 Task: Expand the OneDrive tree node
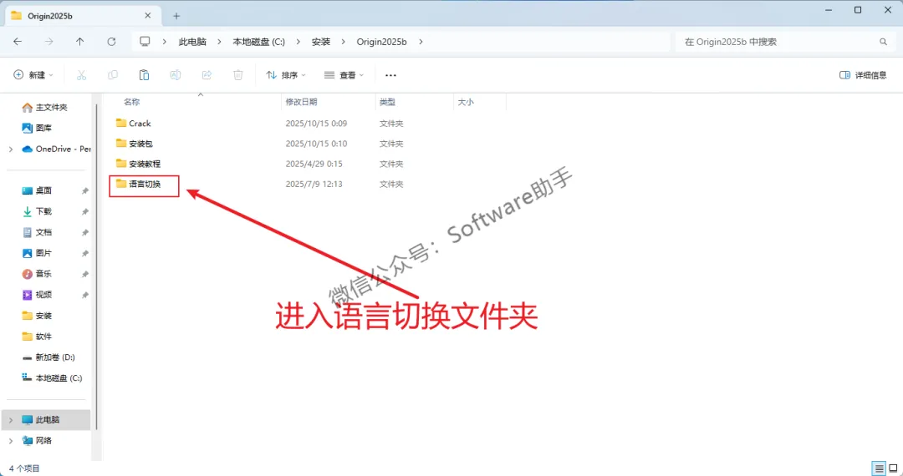click(11, 149)
